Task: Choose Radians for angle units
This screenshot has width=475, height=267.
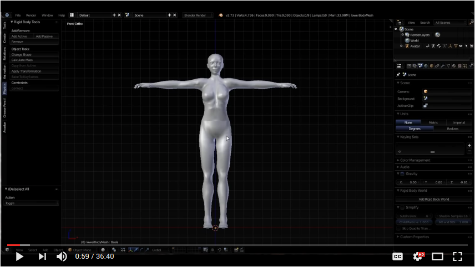Action: click(x=453, y=129)
